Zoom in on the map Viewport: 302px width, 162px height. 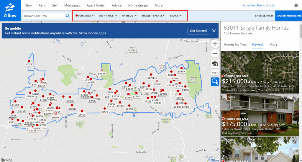215,44
